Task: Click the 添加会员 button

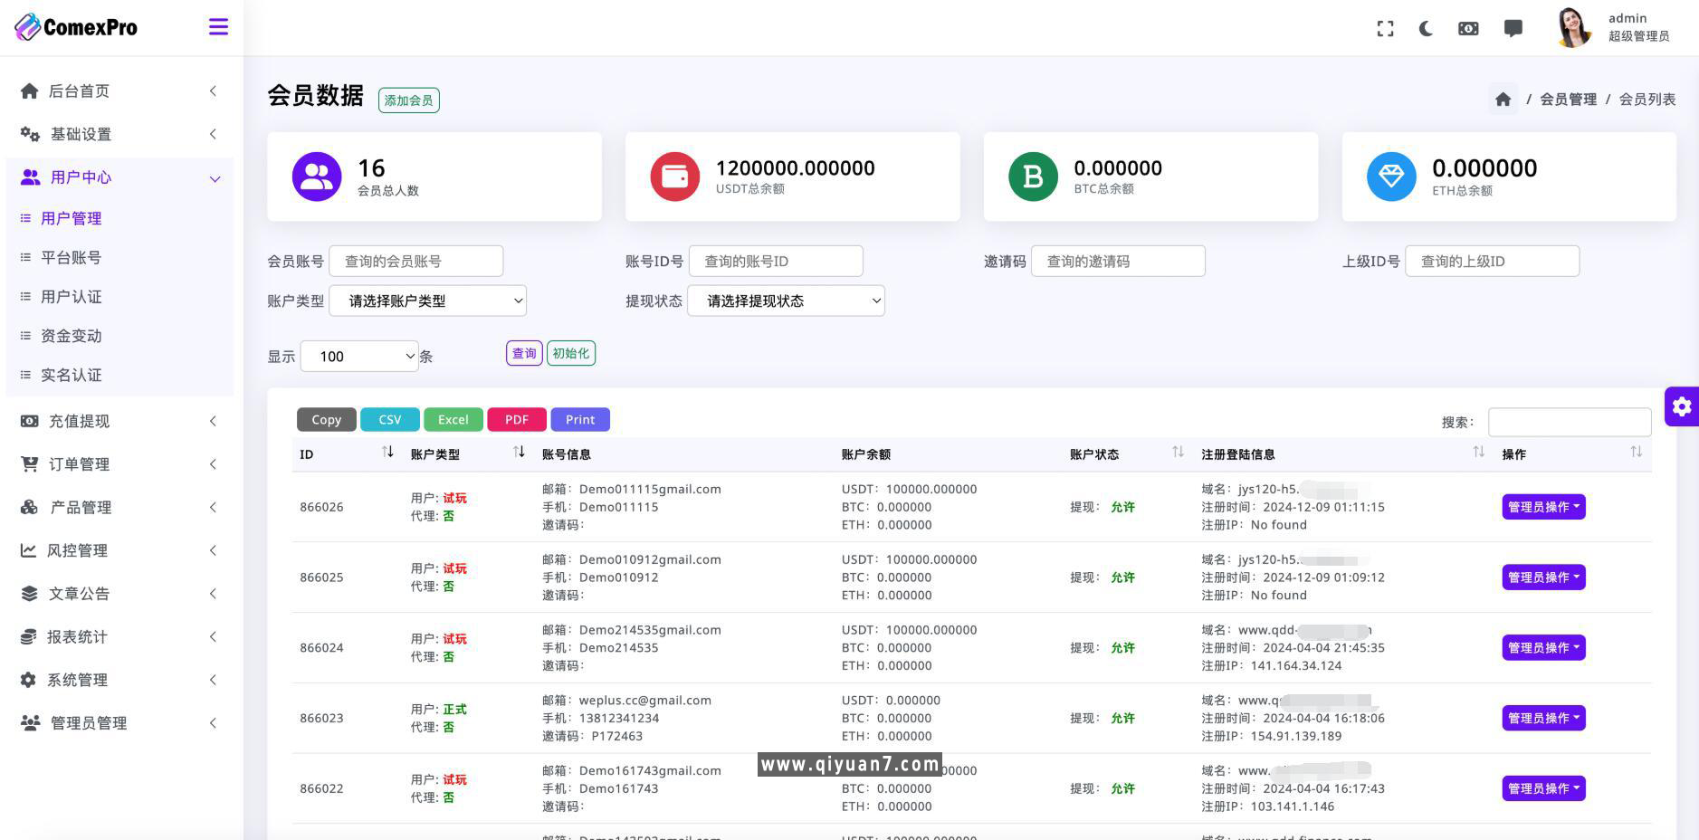Action: (x=407, y=100)
